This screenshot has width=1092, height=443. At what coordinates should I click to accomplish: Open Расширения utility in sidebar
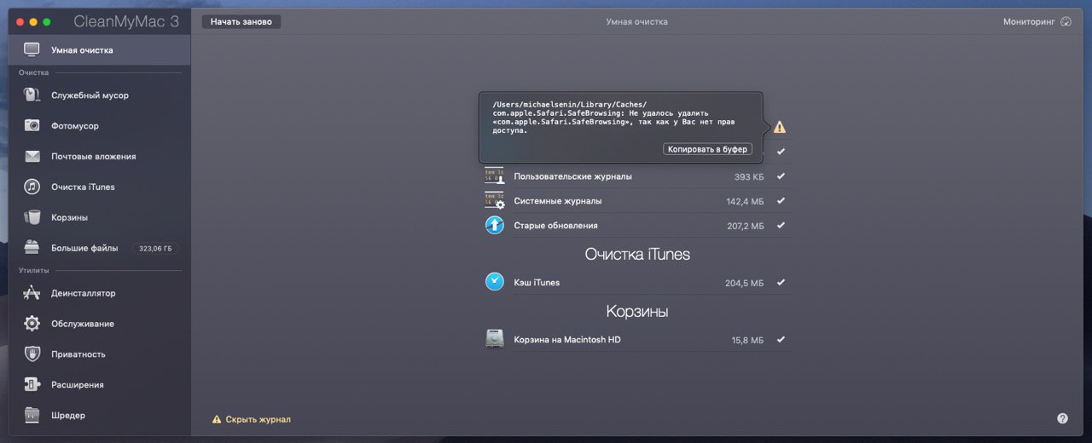[x=100, y=384]
